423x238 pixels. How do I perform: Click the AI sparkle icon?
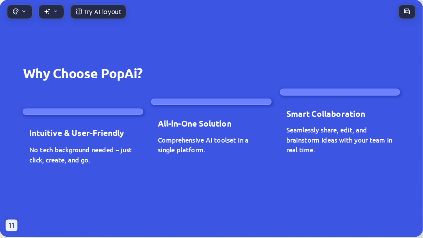pyautogui.click(x=47, y=12)
